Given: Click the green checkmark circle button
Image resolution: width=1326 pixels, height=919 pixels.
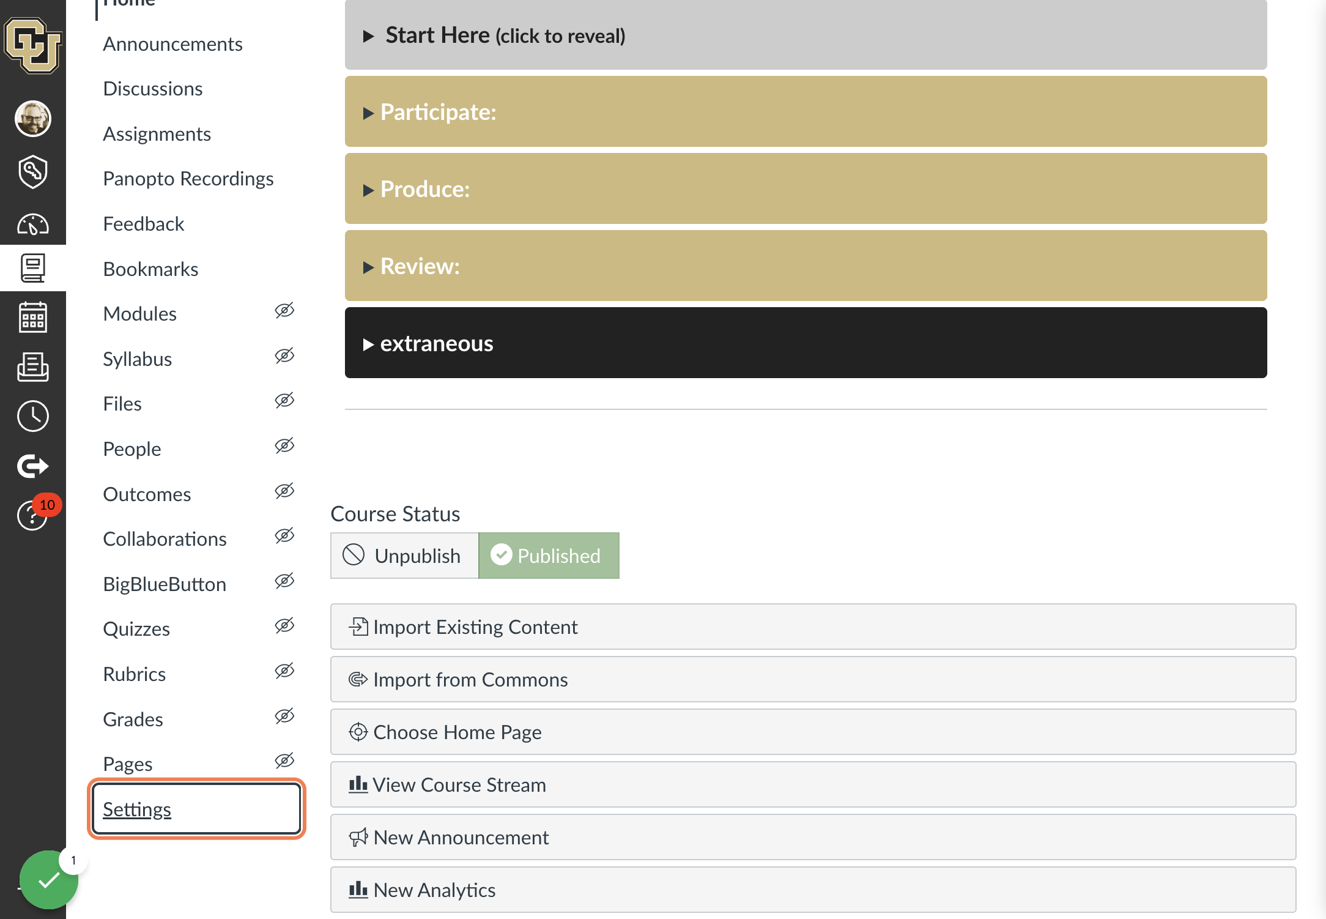Looking at the screenshot, I should 49,879.
